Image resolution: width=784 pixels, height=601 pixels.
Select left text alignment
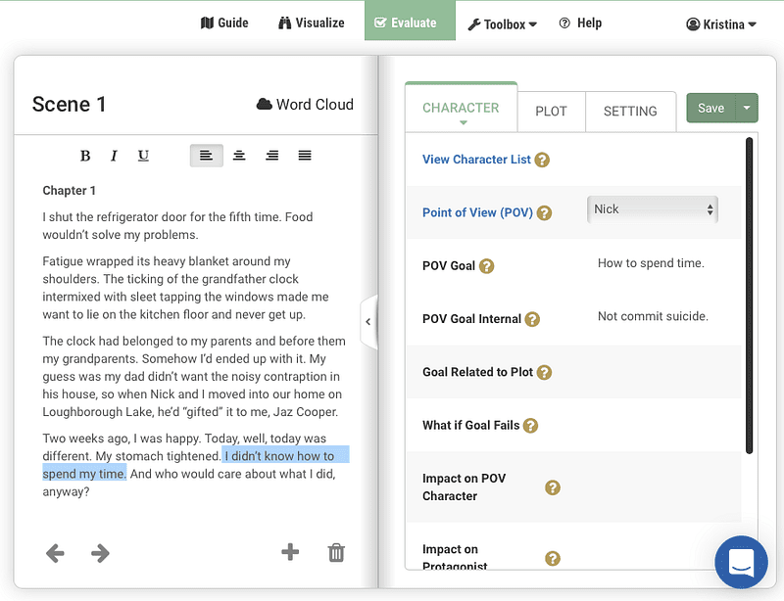coord(207,156)
